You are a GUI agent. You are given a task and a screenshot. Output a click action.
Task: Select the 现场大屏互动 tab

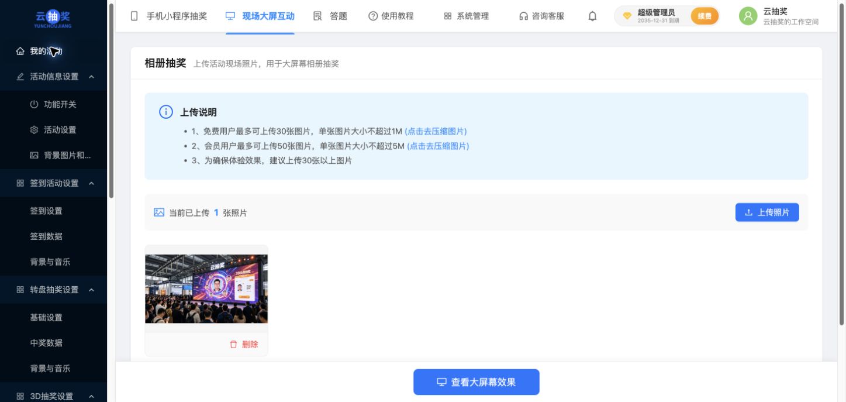[x=260, y=16]
